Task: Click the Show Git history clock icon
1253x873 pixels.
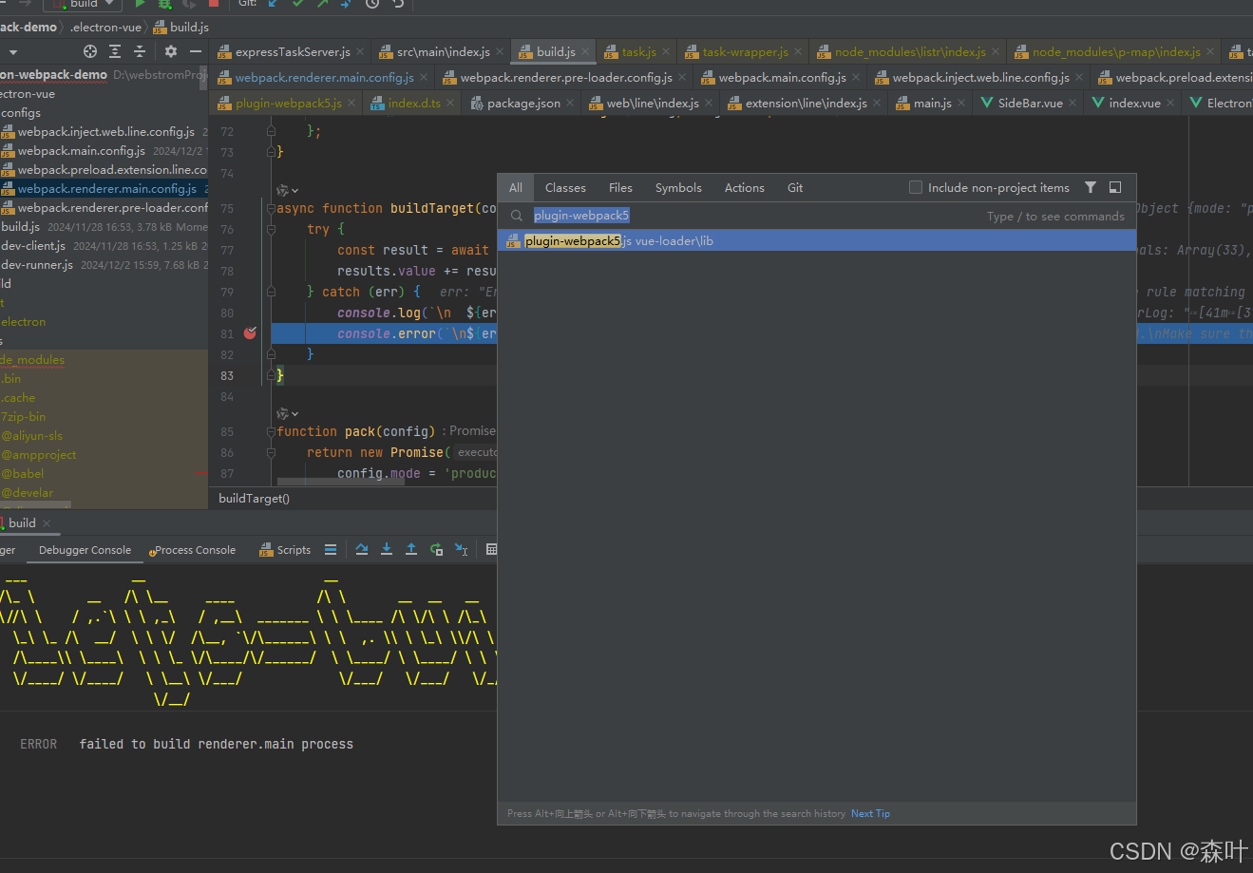Action: tap(372, 4)
